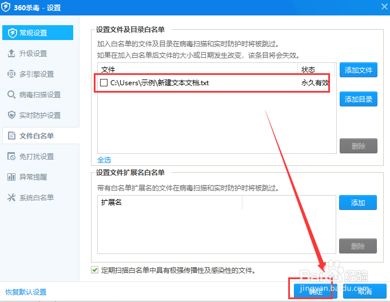The width and height of the screenshot is (390, 302).
Task: Close the settings window
Action: tap(384, 7)
